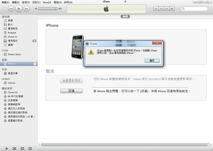Switch to Cover Flow view mode
213x151 pixels.
click(172, 8)
